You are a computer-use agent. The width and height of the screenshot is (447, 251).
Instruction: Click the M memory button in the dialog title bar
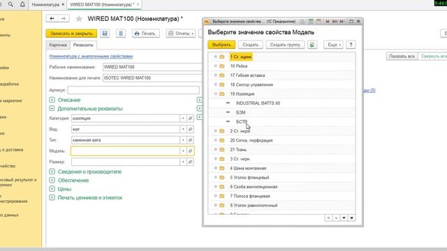point(328,22)
